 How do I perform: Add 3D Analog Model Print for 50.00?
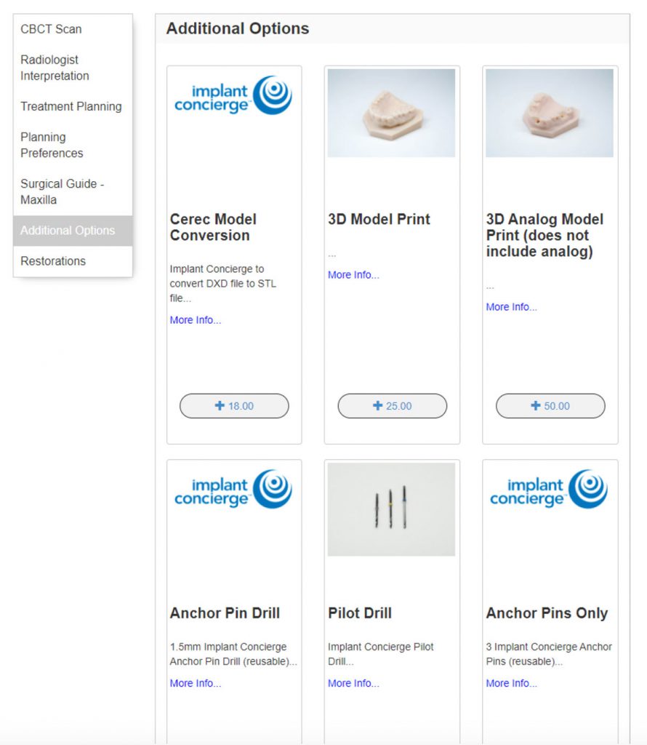550,406
